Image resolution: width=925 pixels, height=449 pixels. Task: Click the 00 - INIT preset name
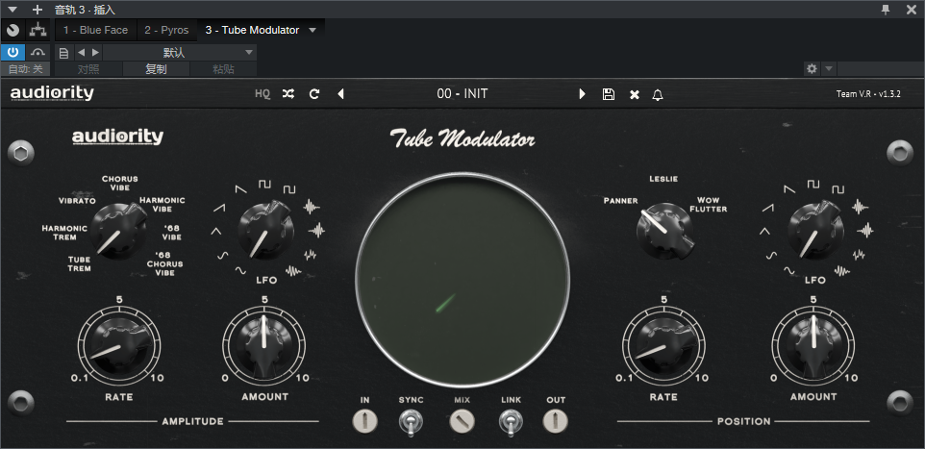tap(462, 94)
